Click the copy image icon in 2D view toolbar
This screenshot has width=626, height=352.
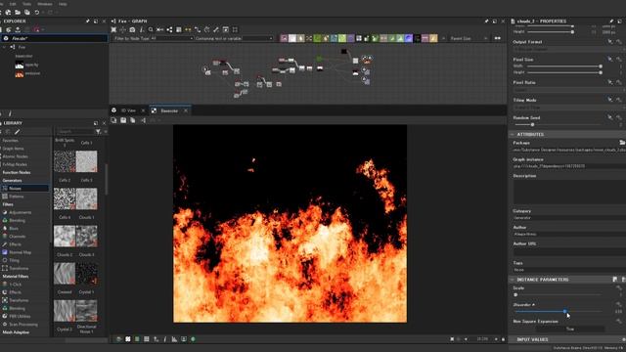pos(133,120)
